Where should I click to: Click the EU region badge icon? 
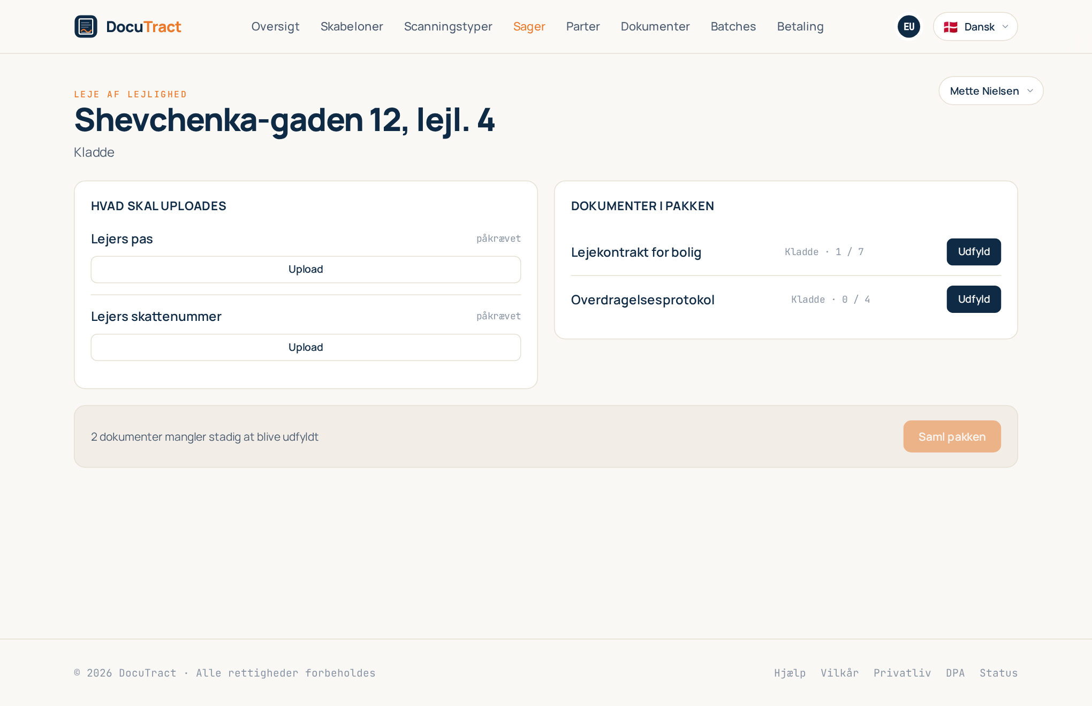point(909,27)
